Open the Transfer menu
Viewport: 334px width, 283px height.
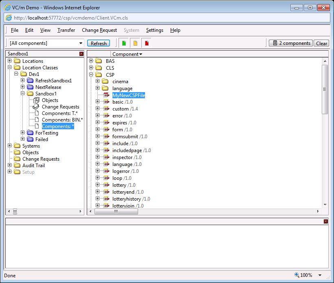pyautogui.click(x=66, y=30)
